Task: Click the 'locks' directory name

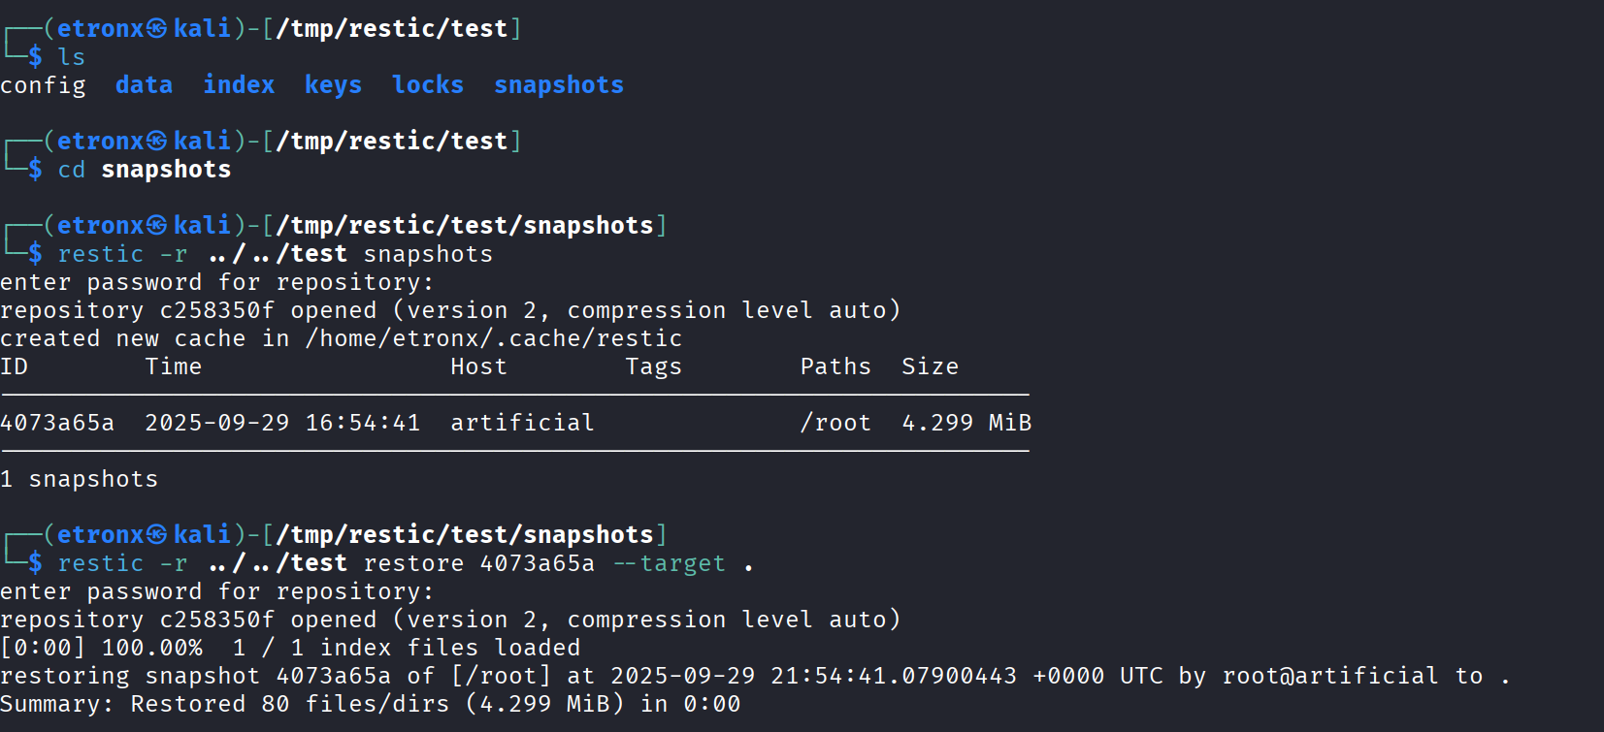Action: [428, 85]
